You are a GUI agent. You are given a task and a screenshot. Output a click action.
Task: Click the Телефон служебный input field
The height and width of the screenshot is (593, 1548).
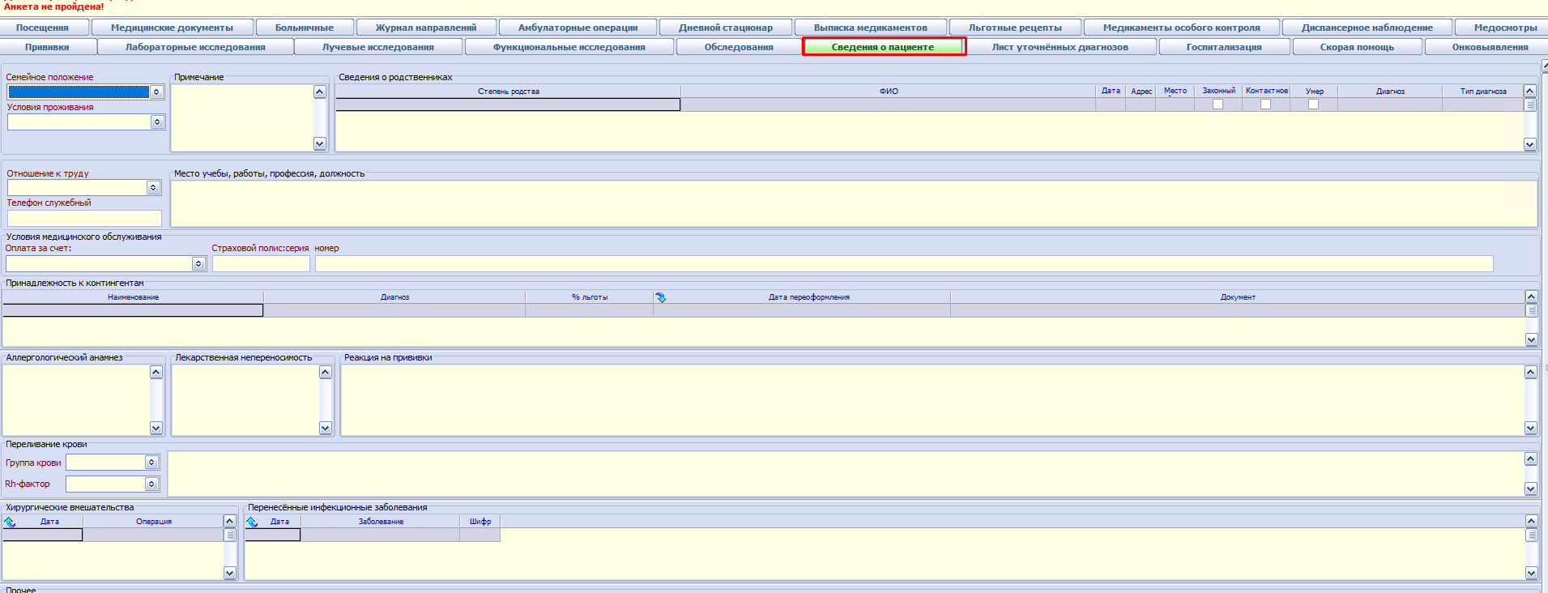84,219
